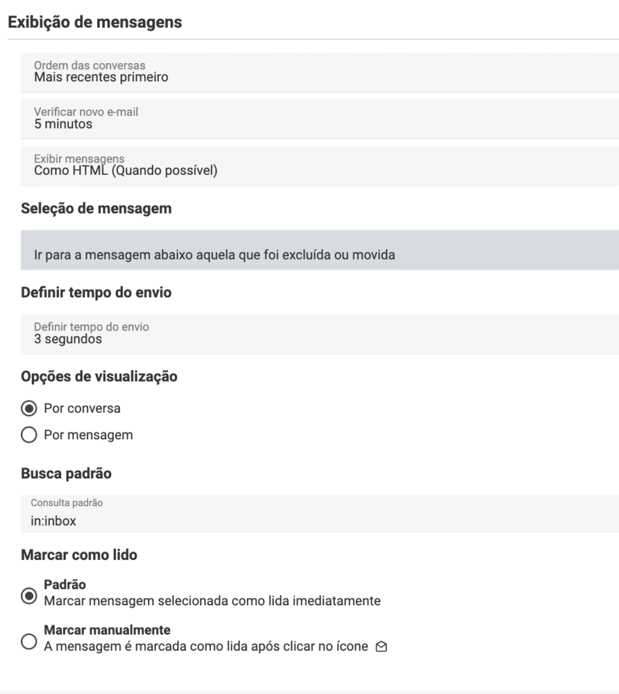The image size is (619, 694).
Task: Open the "Verificar novo e-mail" dropdown
Action: coord(319,119)
